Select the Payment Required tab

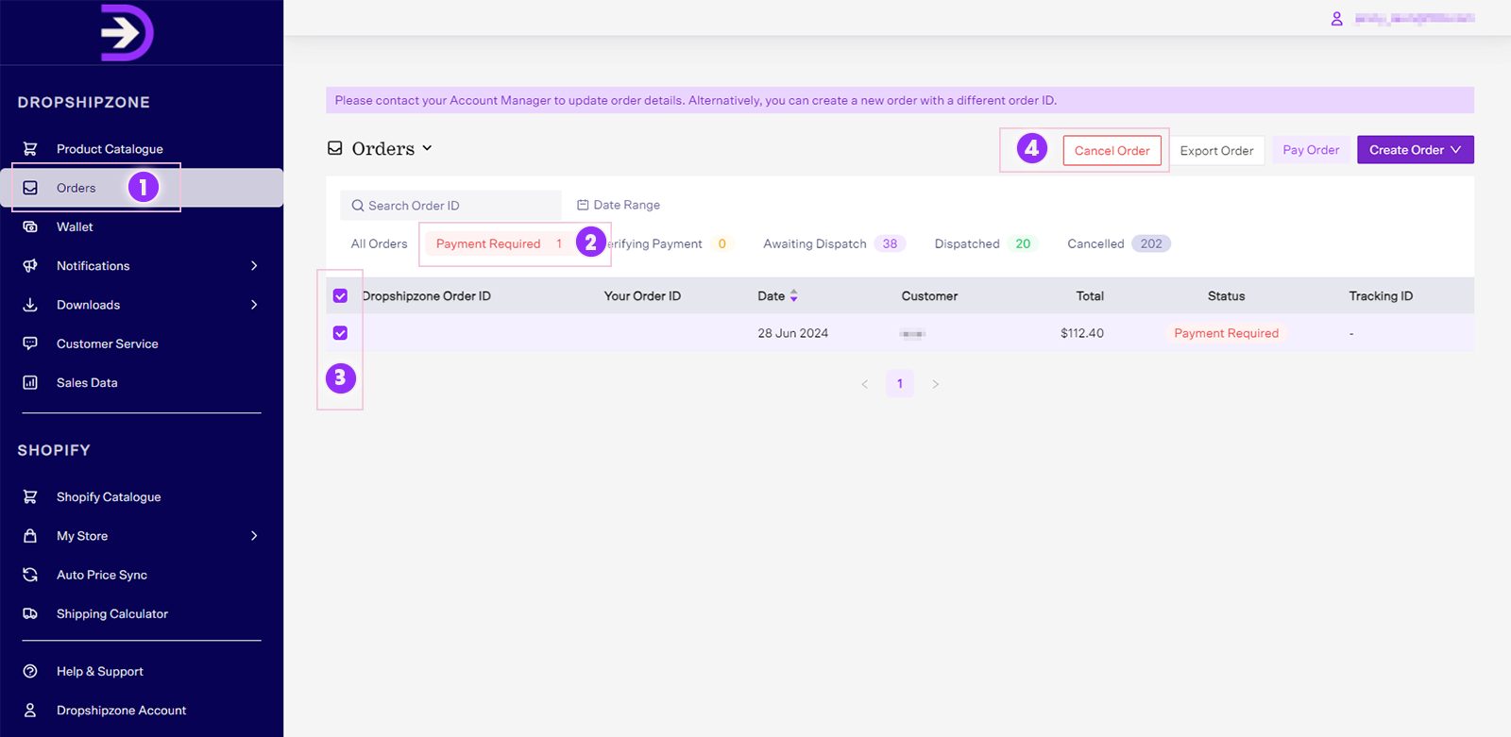pyautogui.click(x=501, y=243)
